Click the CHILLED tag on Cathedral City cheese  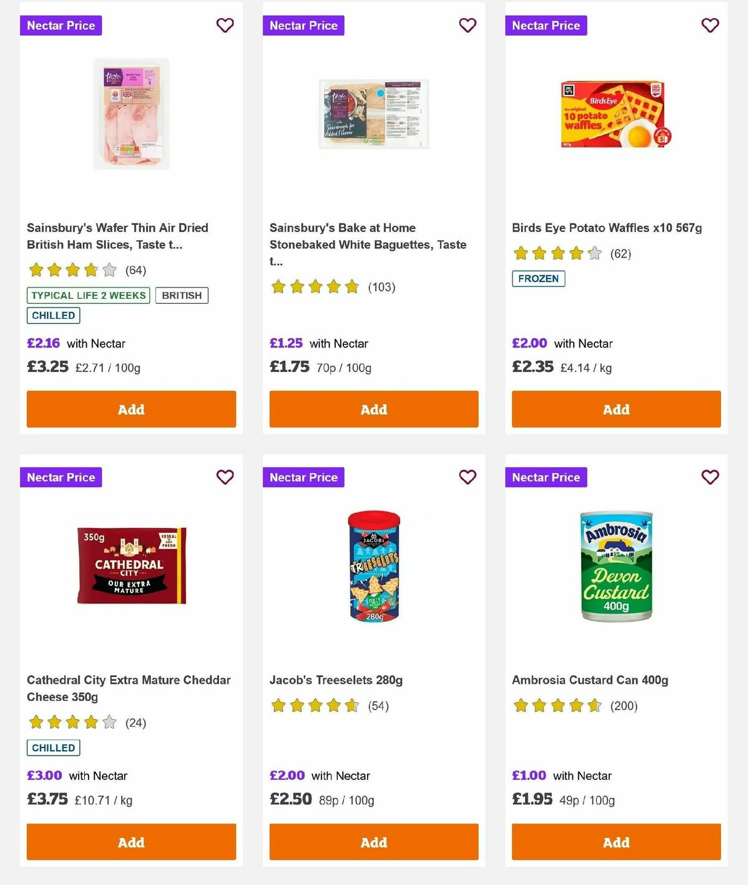tap(53, 747)
